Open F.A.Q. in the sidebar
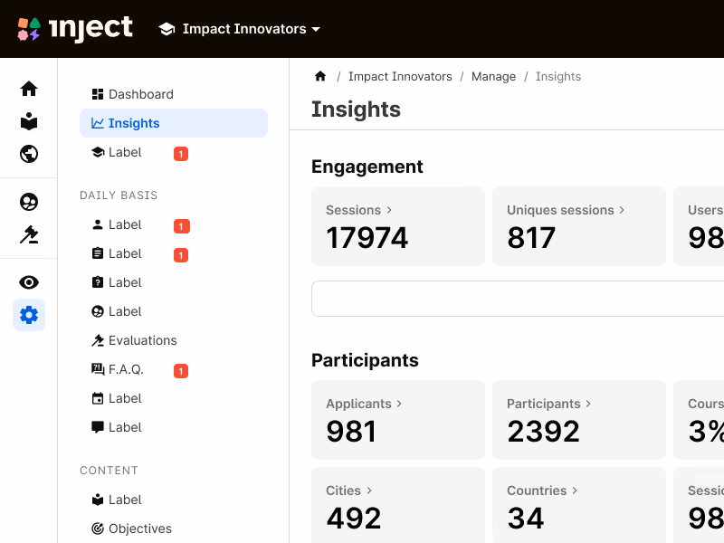The width and height of the screenshot is (724, 543). pyautogui.click(x=174, y=369)
